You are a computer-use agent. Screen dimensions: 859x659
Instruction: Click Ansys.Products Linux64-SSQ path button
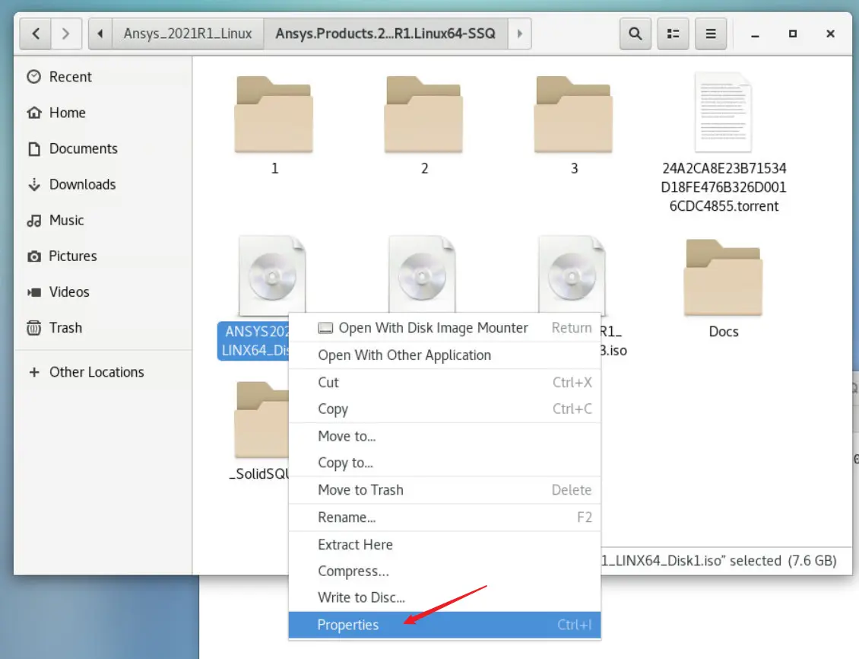coord(385,33)
